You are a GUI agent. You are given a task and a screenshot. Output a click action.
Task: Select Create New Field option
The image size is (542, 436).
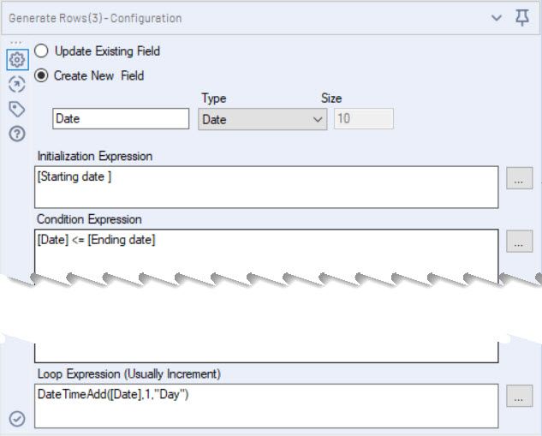click(41, 75)
